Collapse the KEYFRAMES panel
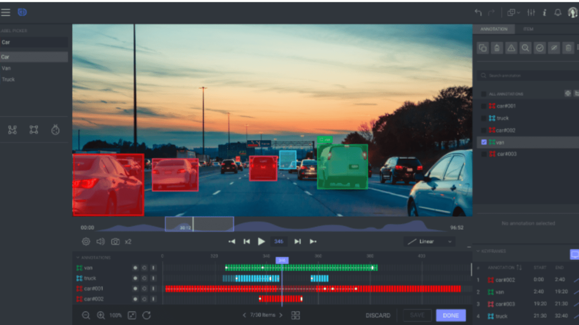The height and width of the screenshot is (325, 579). (x=478, y=251)
